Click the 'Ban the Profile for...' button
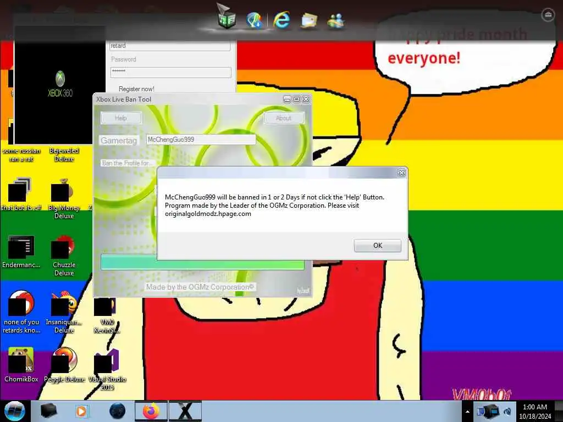This screenshot has height=422, width=563. point(127,163)
